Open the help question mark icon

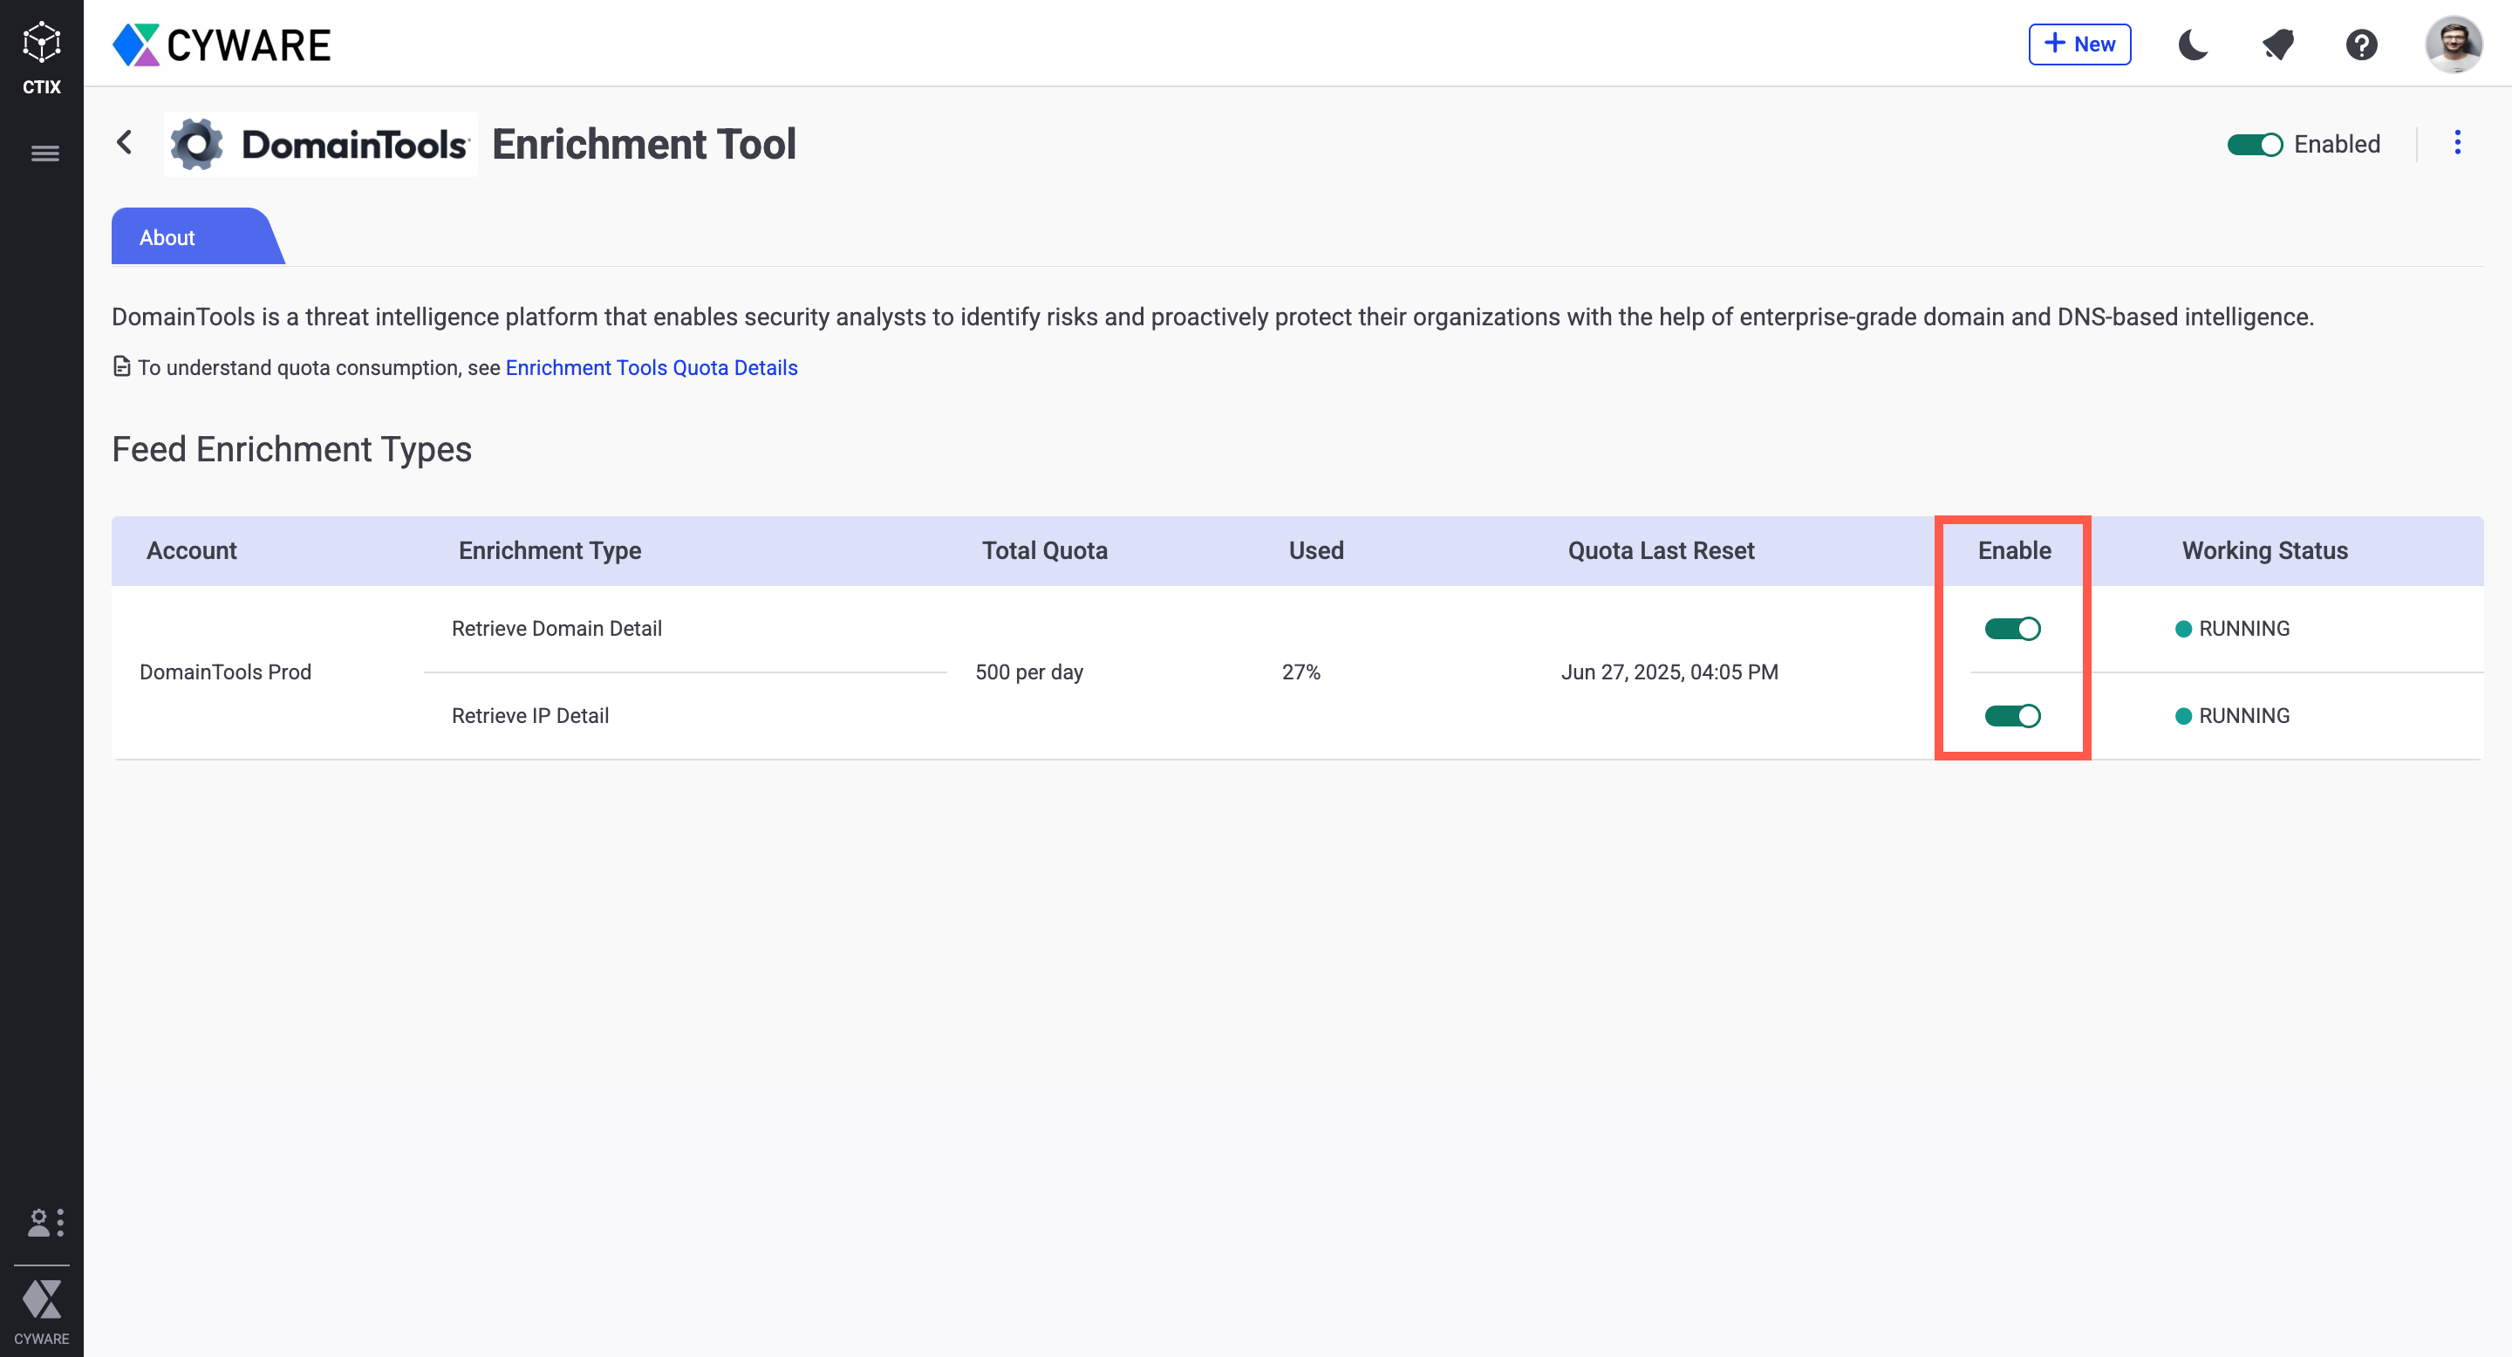coord(2361,44)
